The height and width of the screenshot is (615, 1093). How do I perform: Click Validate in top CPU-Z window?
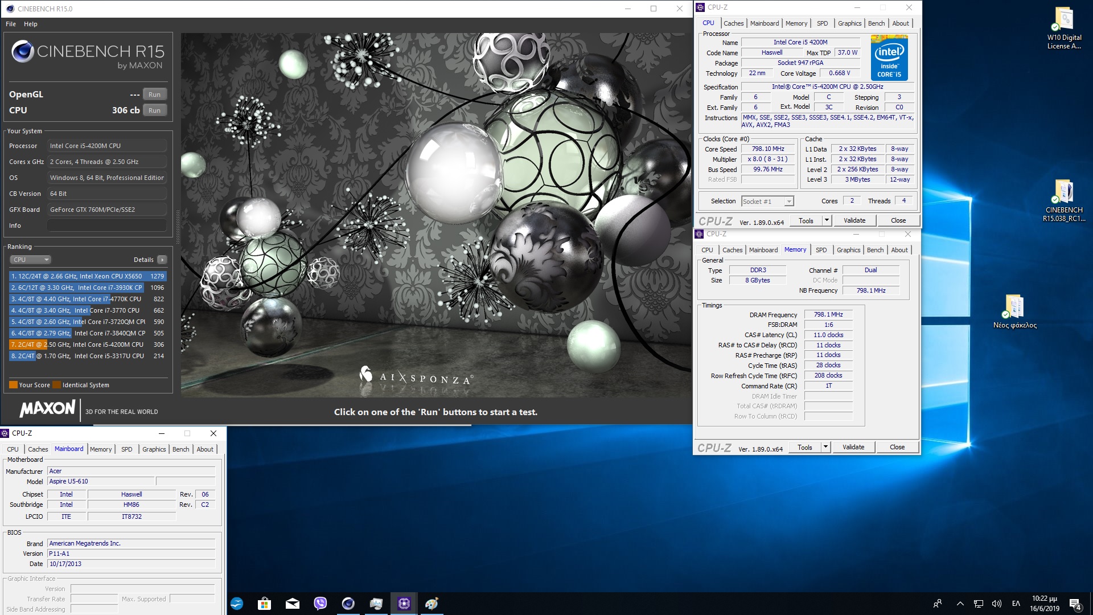pyautogui.click(x=854, y=221)
